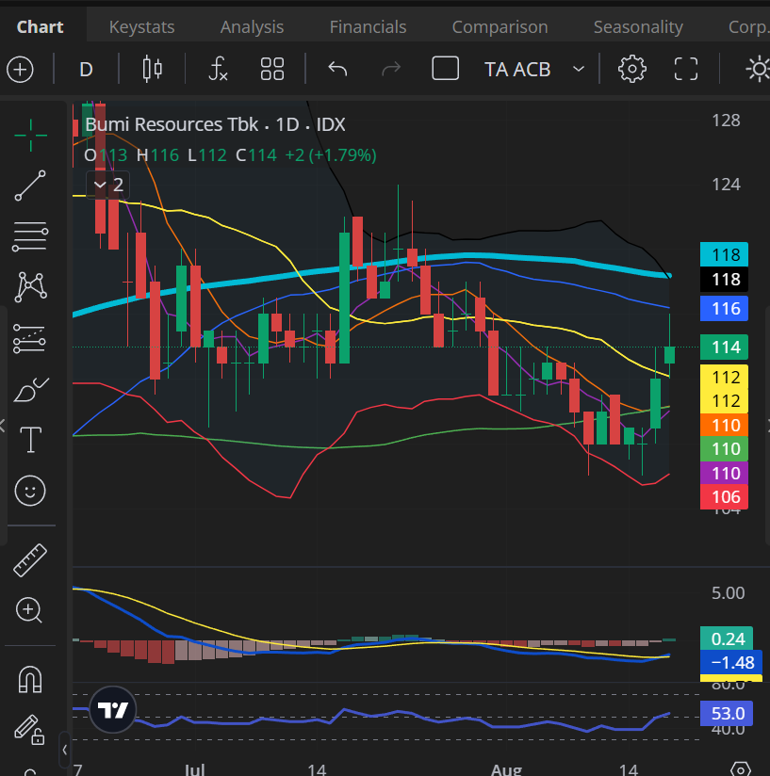This screenshot has width=770, height=776.
Task: Select the zoom in magnifier tool
Action: 28,610
